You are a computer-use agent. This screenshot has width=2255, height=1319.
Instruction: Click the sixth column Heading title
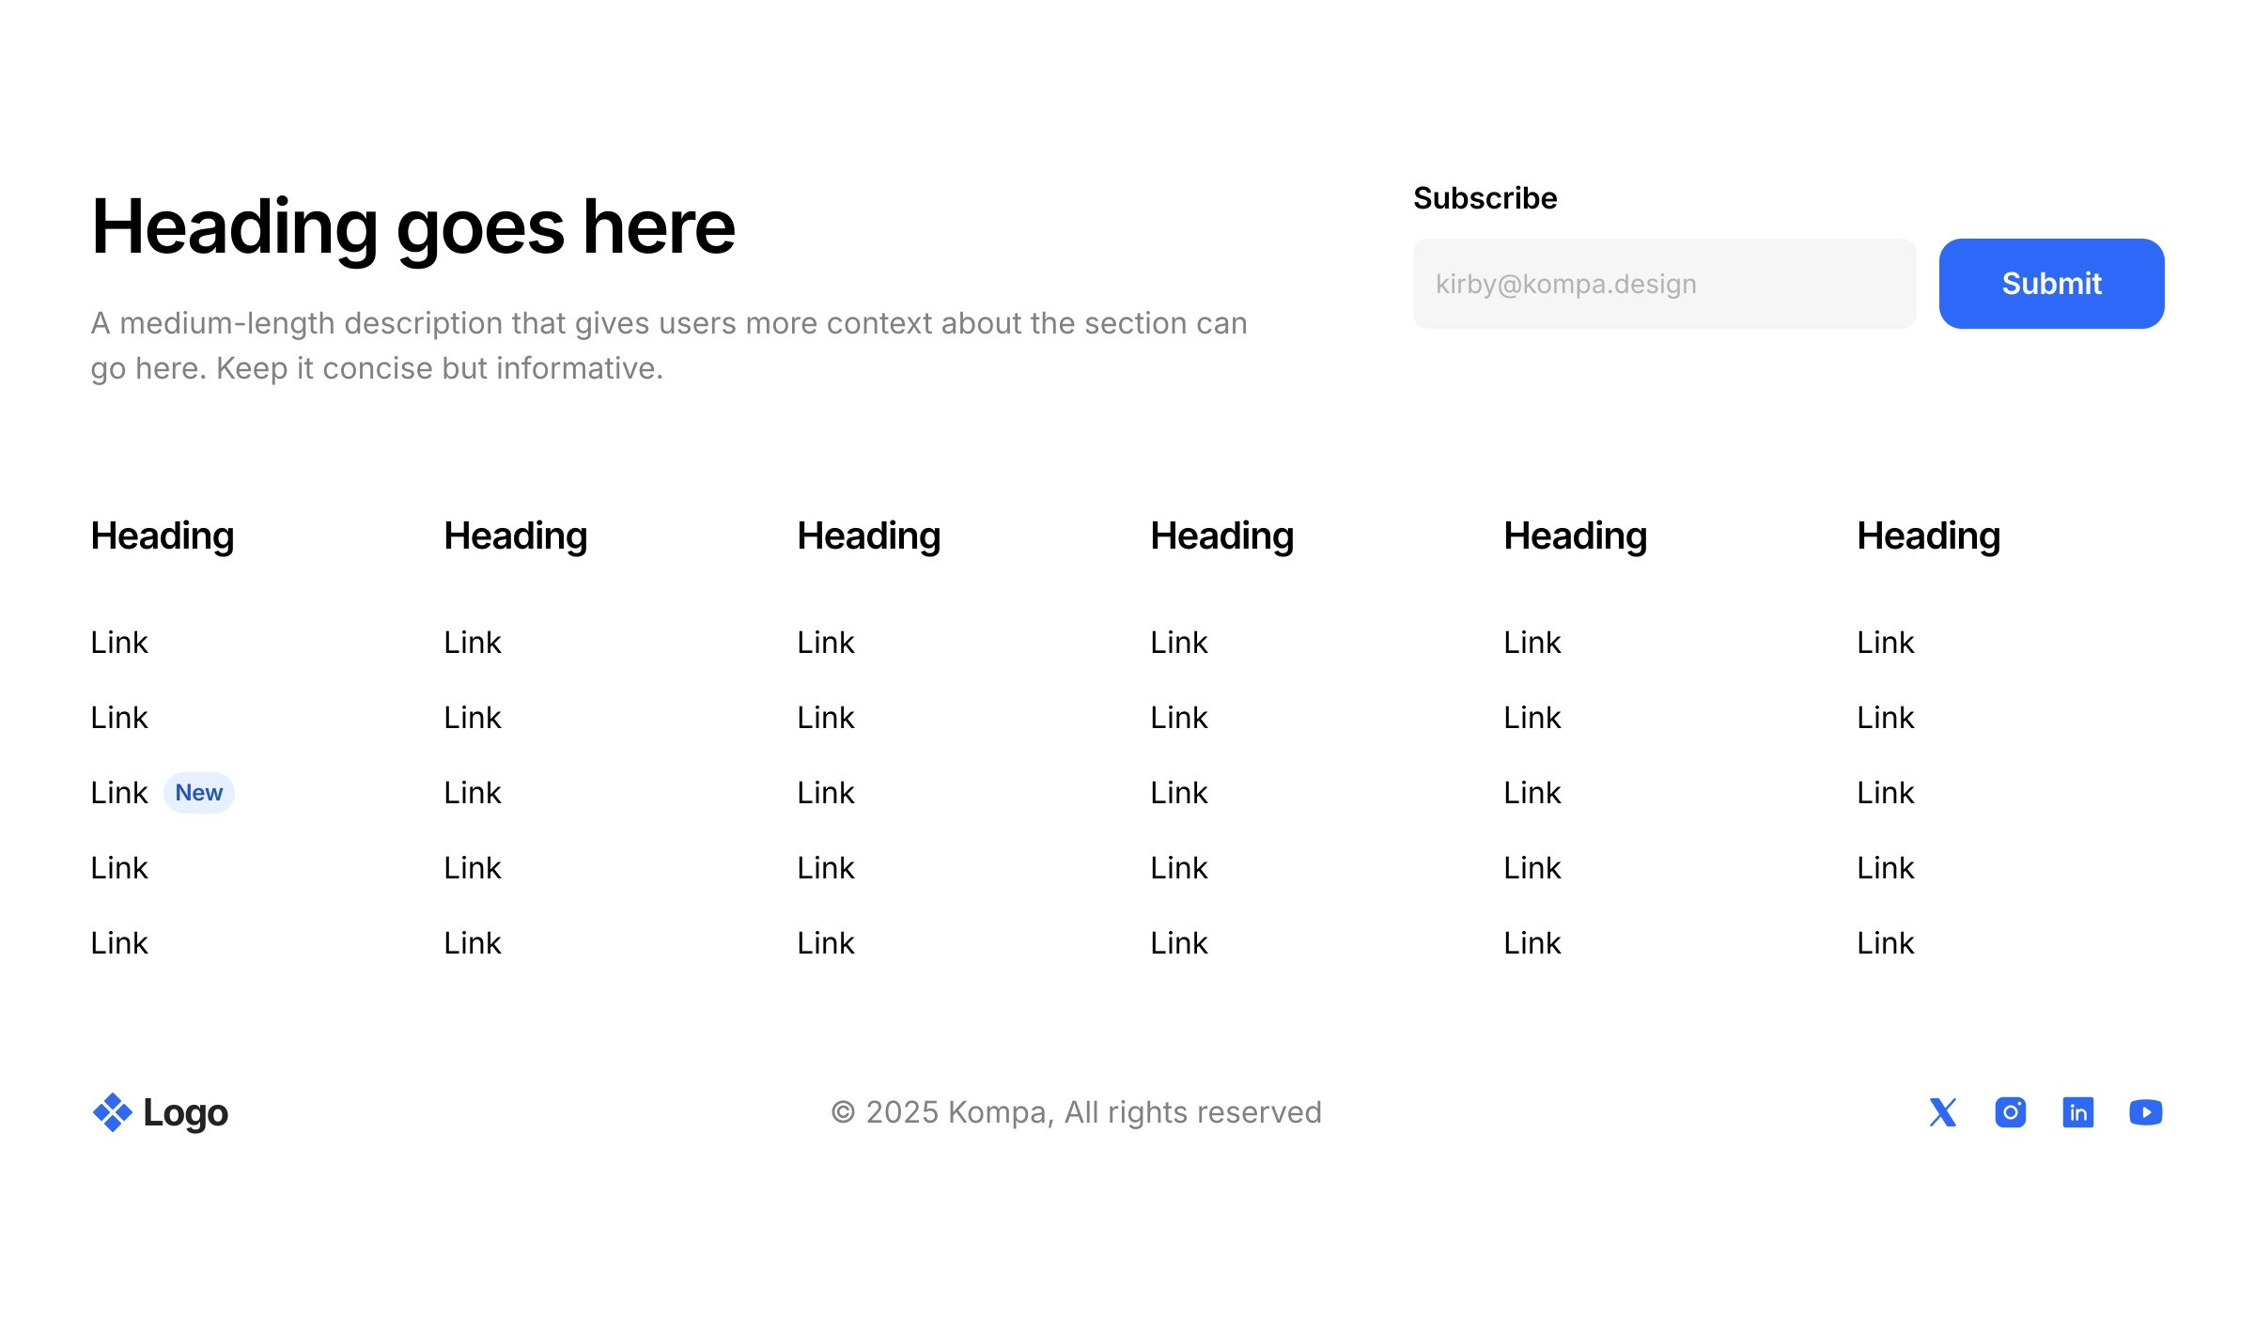point(1928,535)
